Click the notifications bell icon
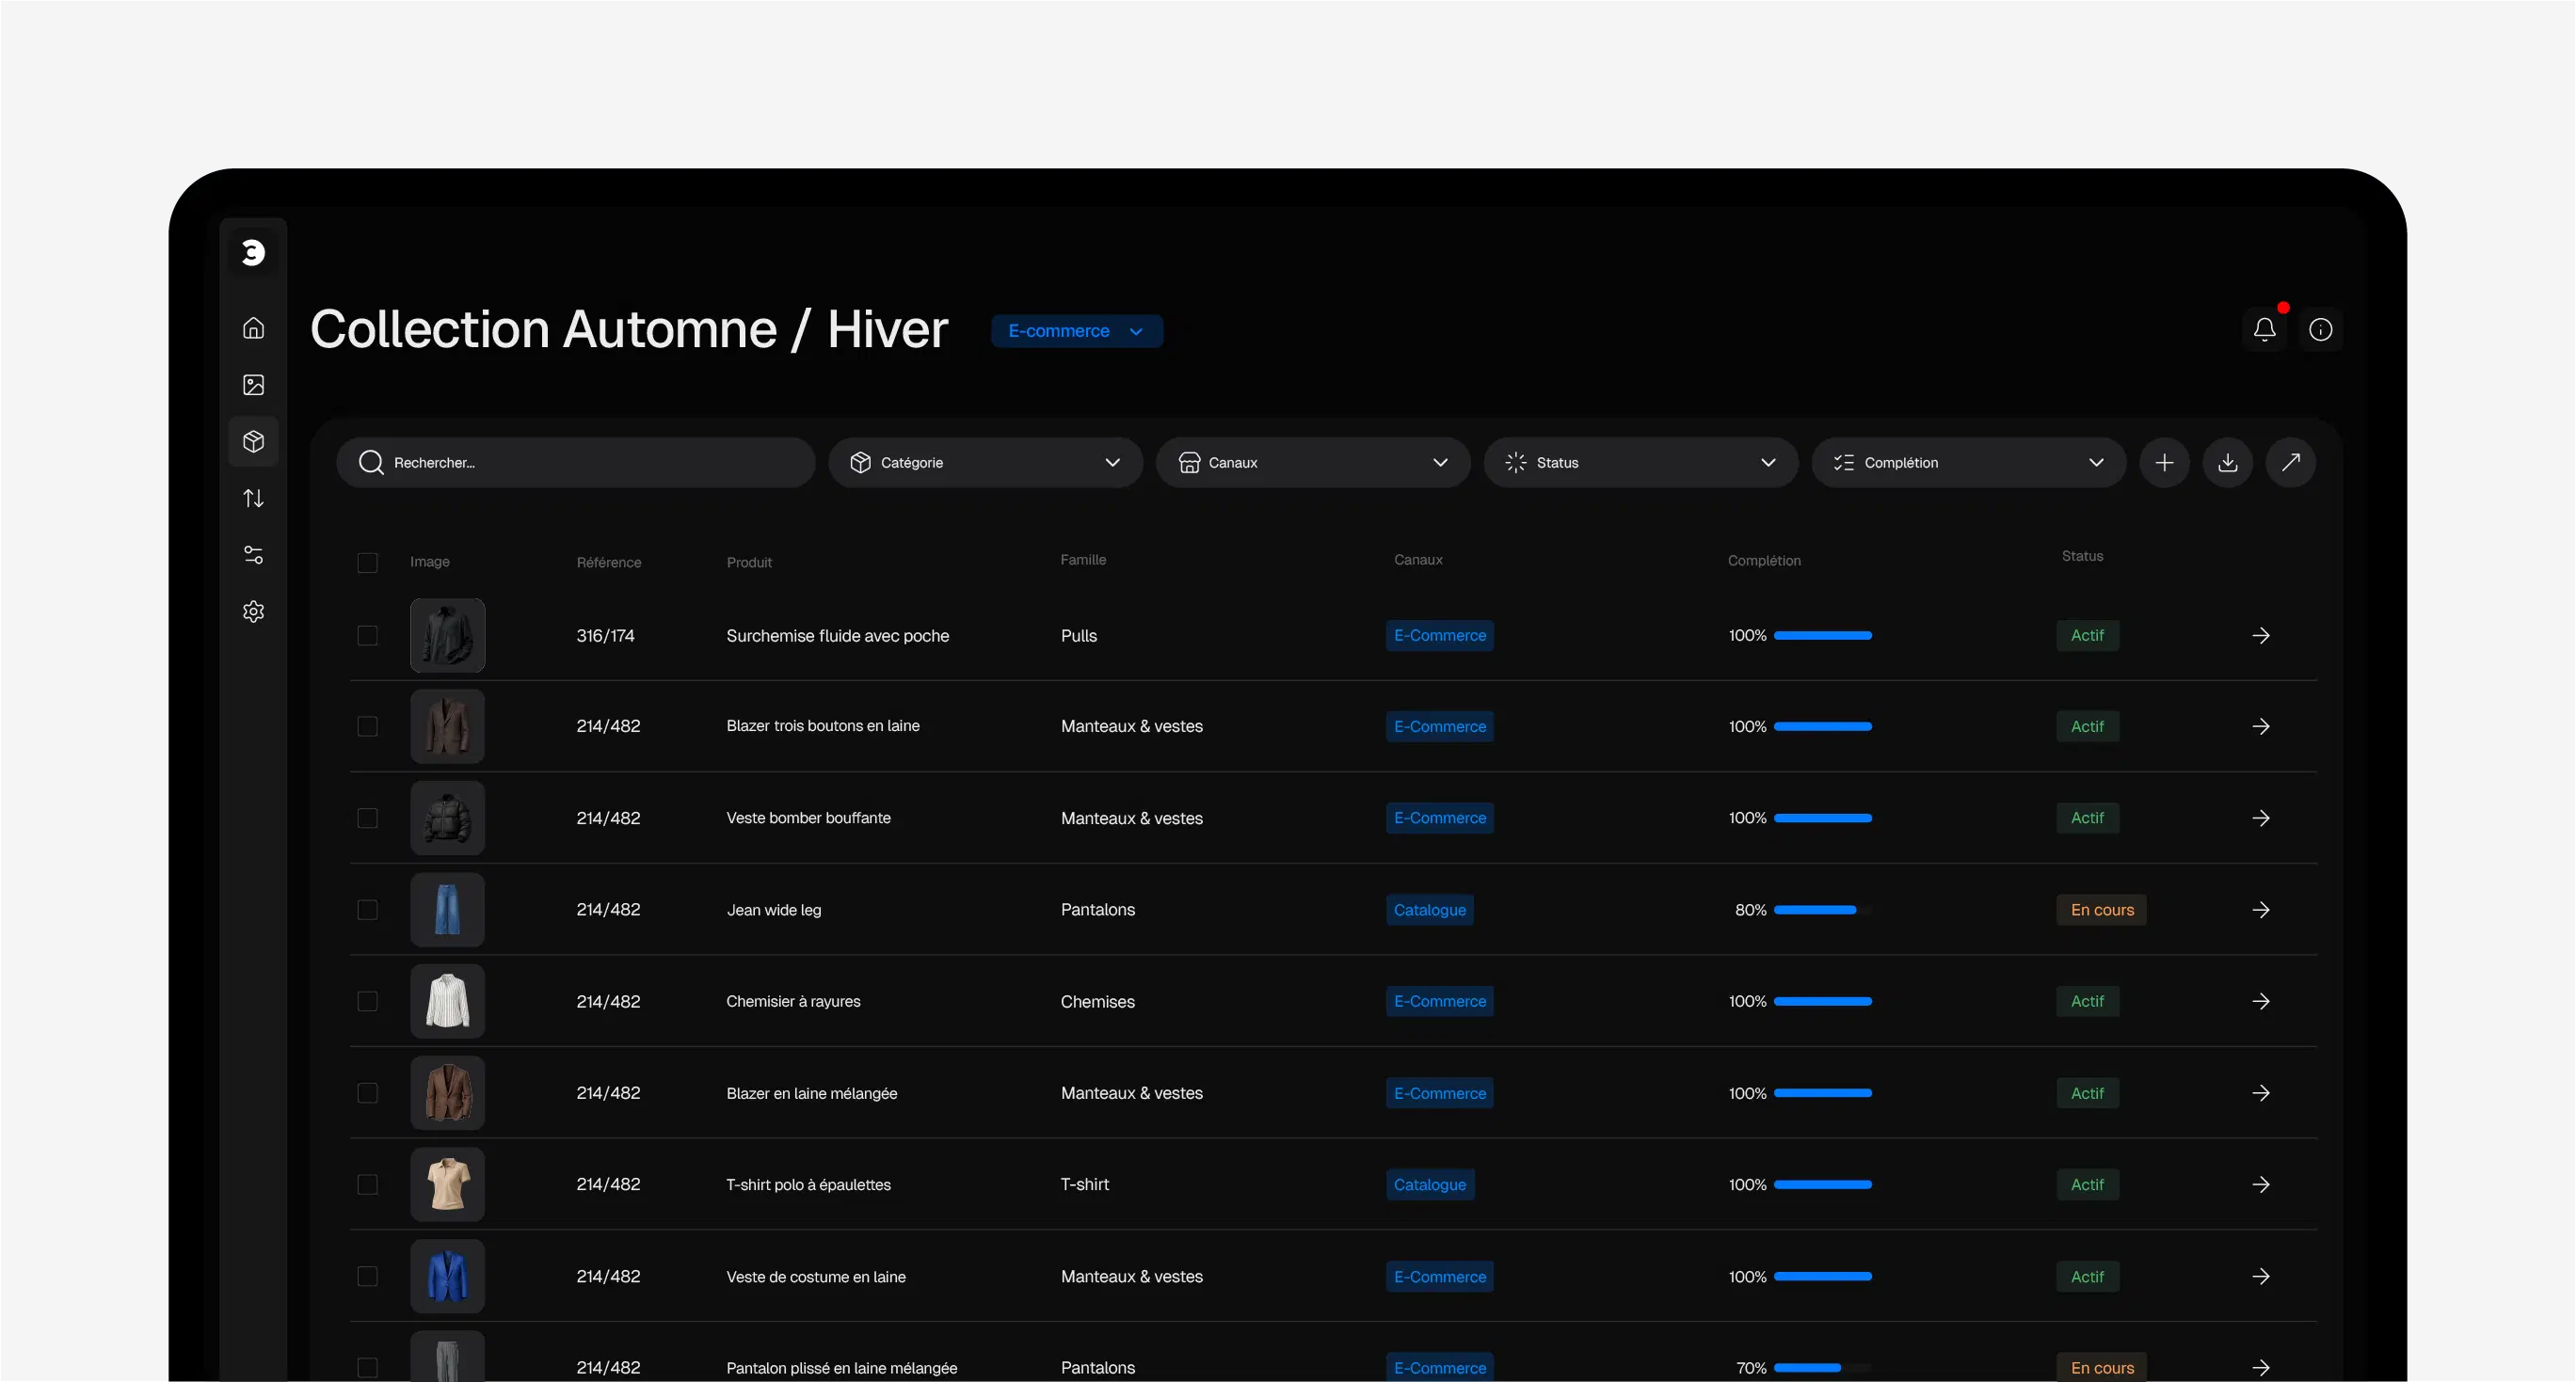Image resolution: width=2576 pixels, height=1382 pixels. pos(2264,328)
